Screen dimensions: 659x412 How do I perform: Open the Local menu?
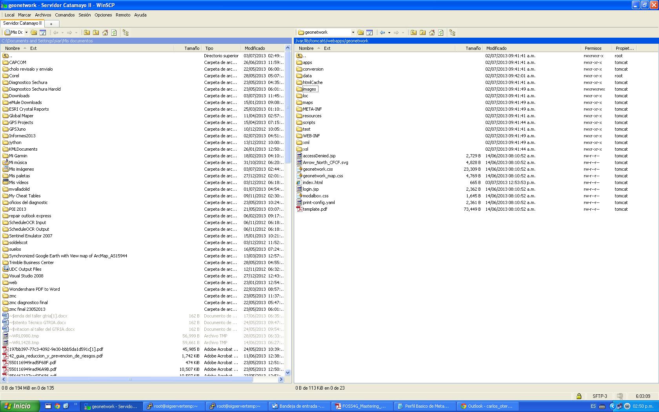point(9,15)
